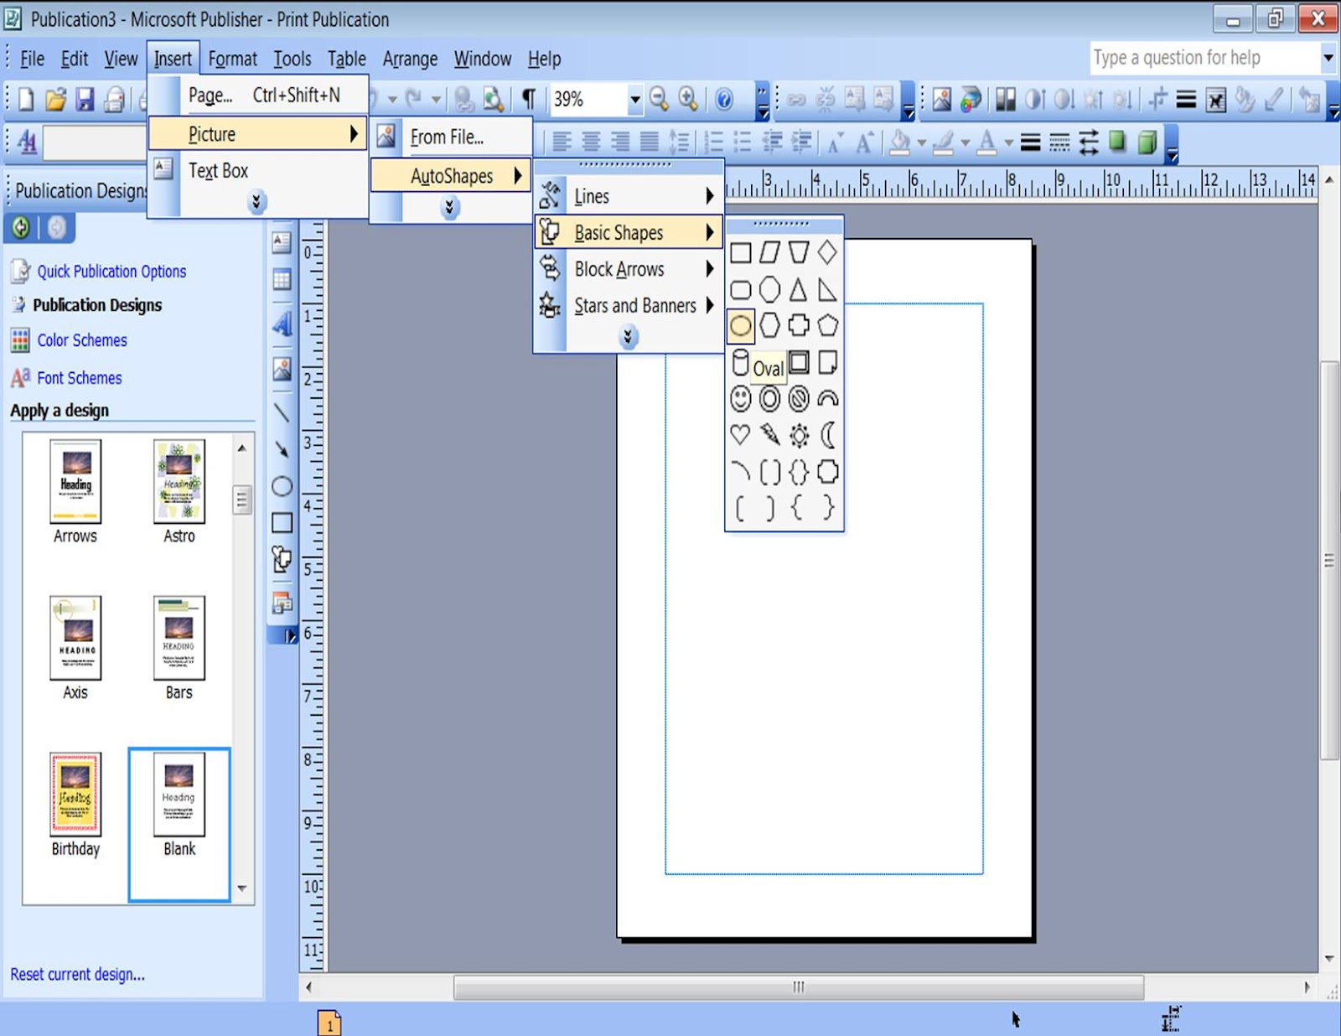The width and height of the screenshot is (1341, 1036).
Task: Toggle Bullets list button
Action: [743, 143]
